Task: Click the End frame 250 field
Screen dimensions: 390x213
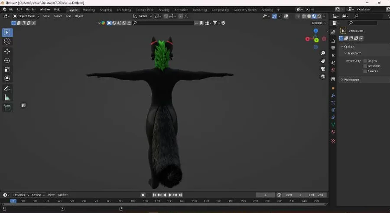Action: 316,195
